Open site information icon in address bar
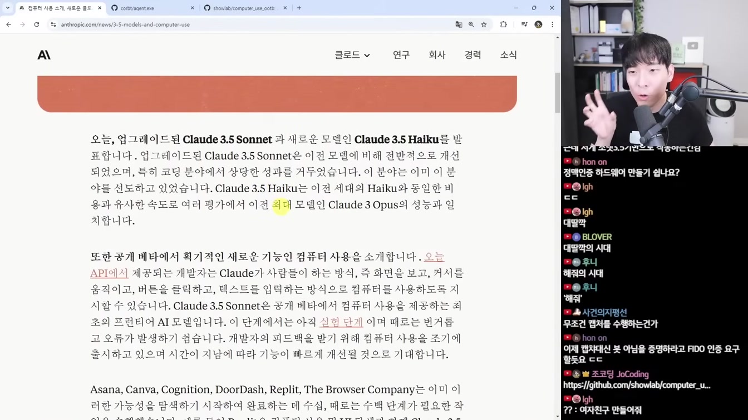This screenshot has height=420, width=748. click(53, 24)
